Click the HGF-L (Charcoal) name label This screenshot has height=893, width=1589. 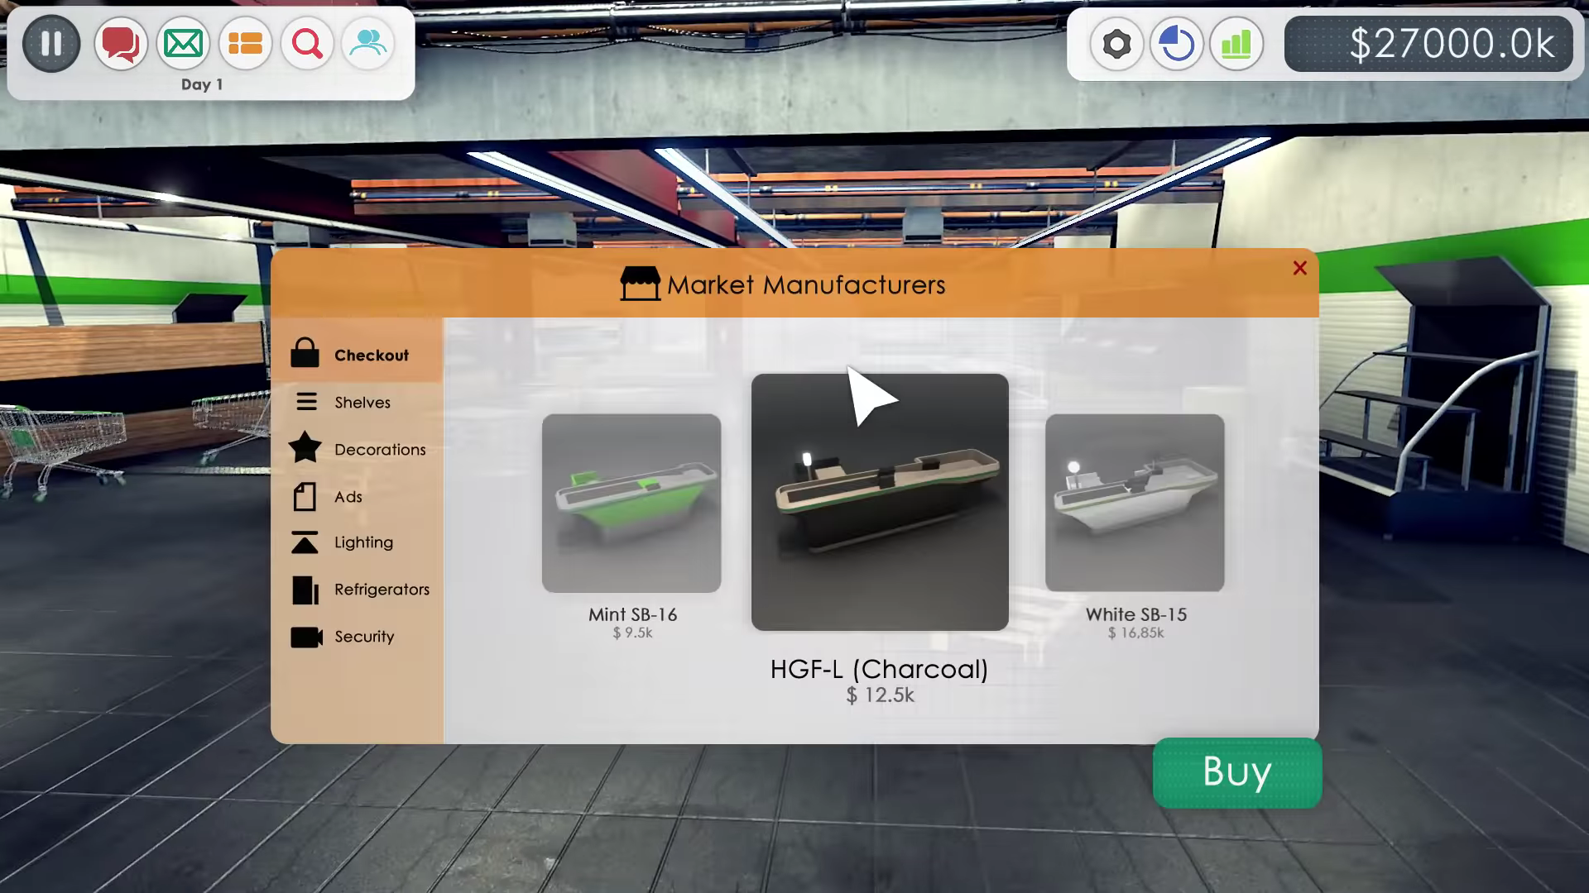(880, 669)
